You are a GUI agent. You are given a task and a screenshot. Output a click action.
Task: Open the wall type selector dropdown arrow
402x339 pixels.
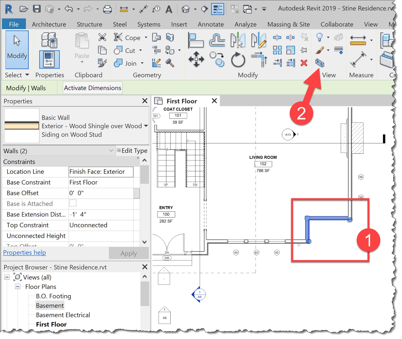coord(146,126)
